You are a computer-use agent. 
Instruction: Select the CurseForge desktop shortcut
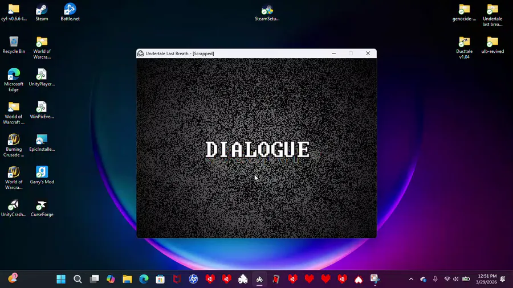(42, 208)
